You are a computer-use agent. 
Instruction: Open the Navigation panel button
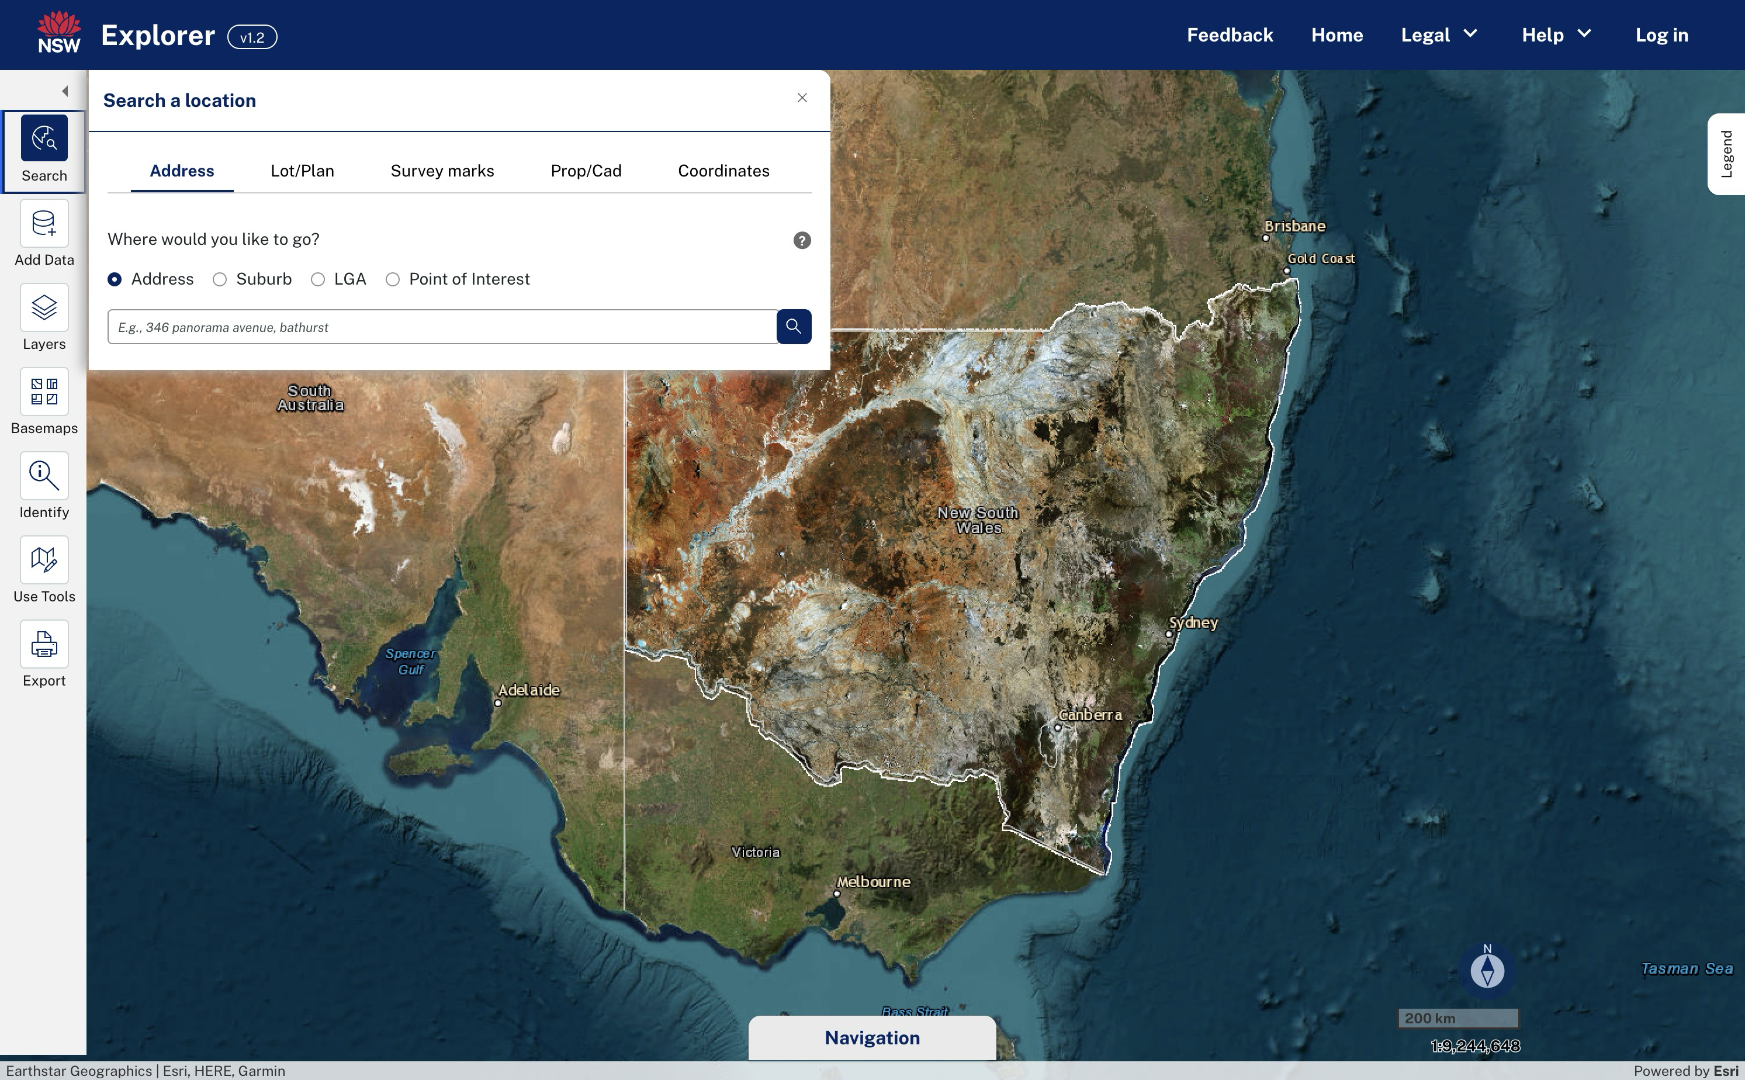click(871, 1038)
